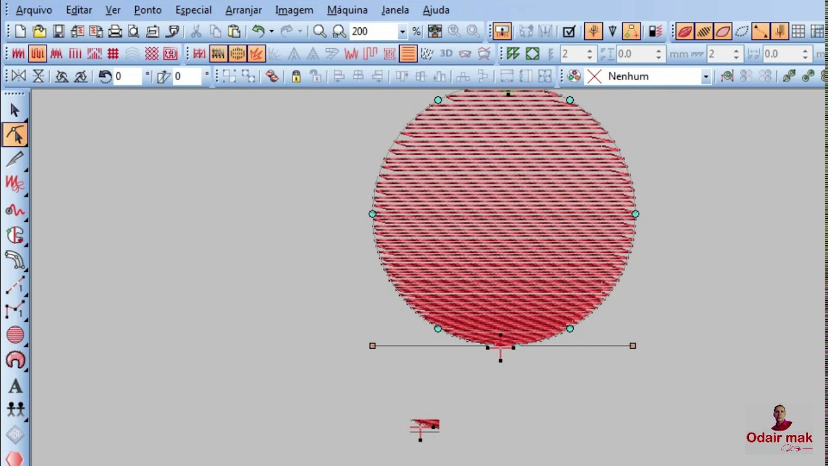Open the Arquivo menu
This screenshot has width=828, height=466.
click(x=34, y=10)
